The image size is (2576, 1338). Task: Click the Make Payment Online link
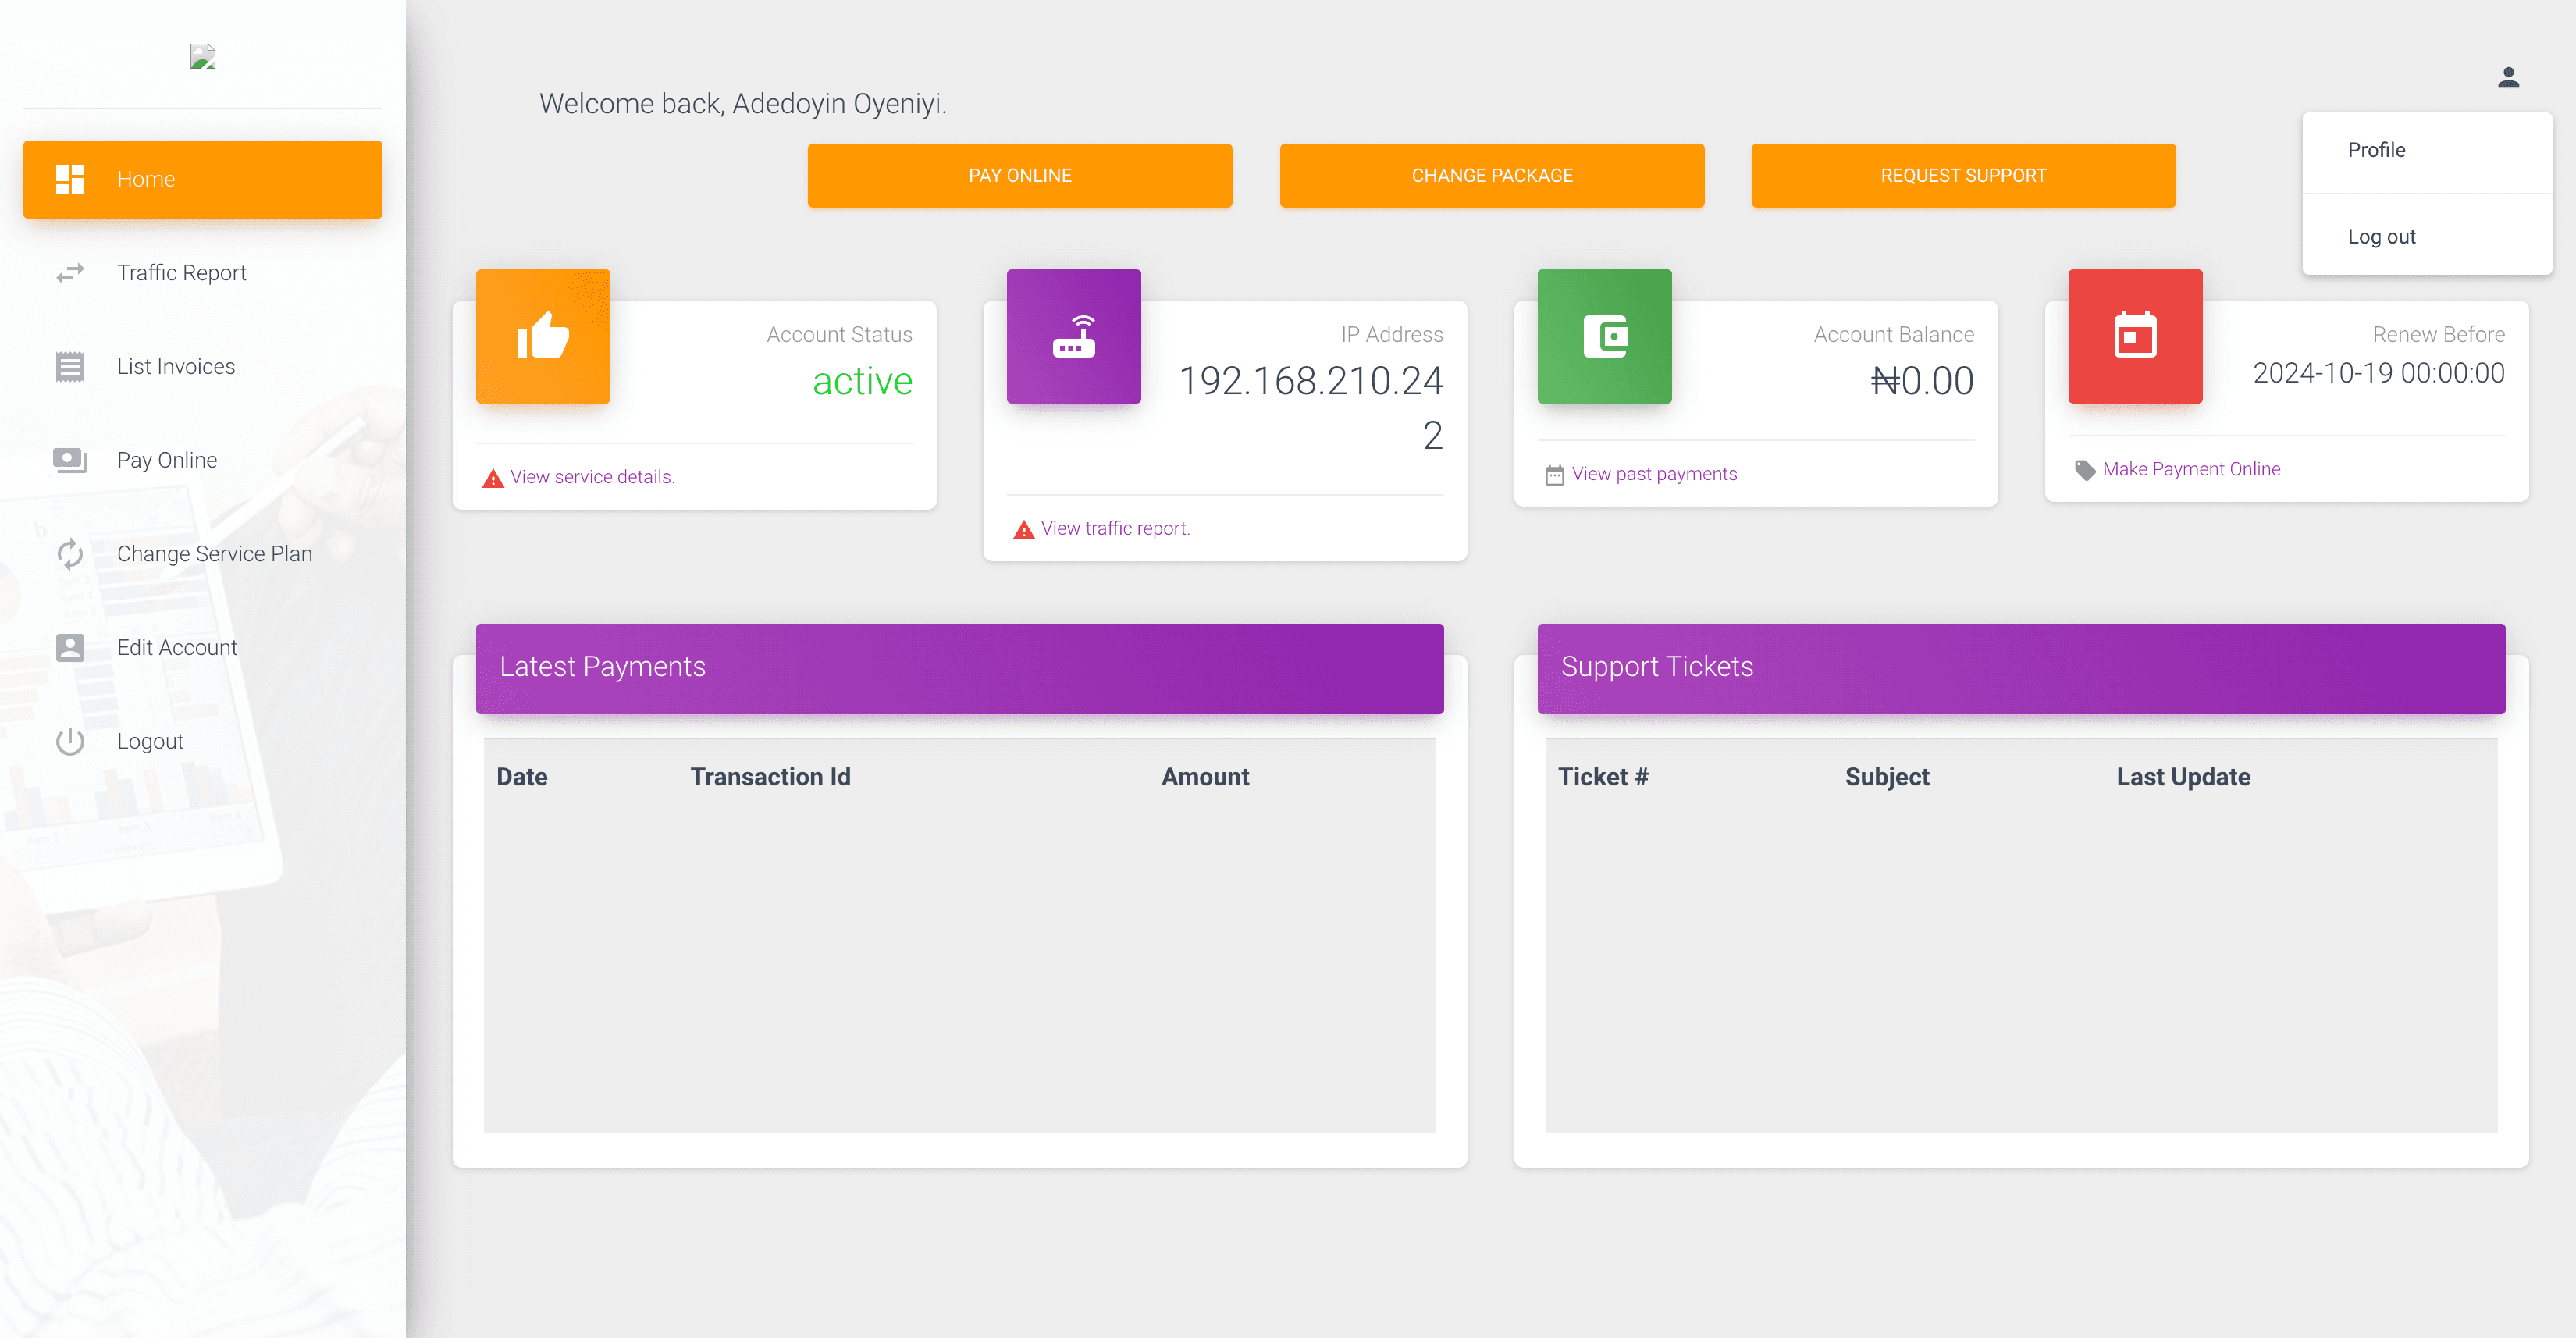tap(2191, 469)
